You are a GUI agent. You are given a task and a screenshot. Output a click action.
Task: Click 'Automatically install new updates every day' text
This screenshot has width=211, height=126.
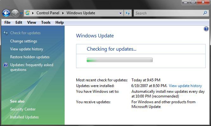click(168, 91)
